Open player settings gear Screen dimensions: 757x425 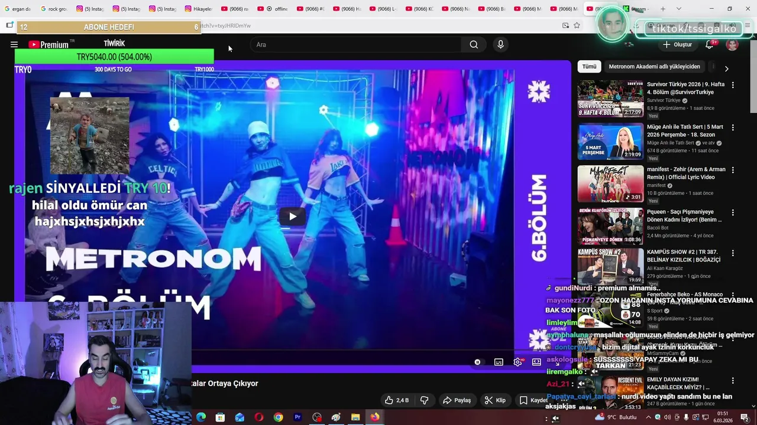(517, 362)
